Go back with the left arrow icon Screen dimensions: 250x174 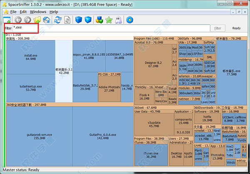point(18,20)
